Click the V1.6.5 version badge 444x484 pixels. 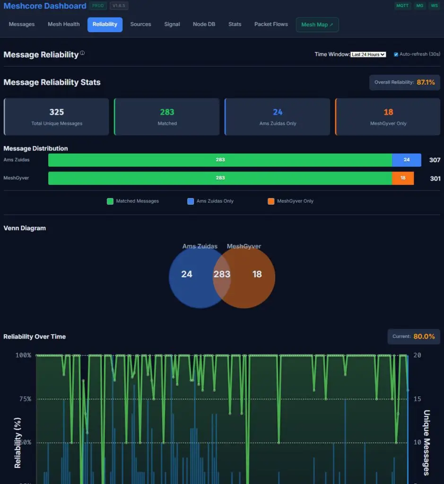(119, 6)
